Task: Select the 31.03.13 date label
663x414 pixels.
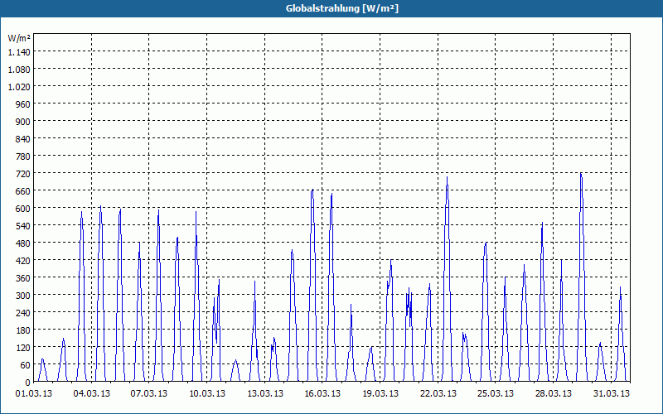Action: tap(611, 394)
